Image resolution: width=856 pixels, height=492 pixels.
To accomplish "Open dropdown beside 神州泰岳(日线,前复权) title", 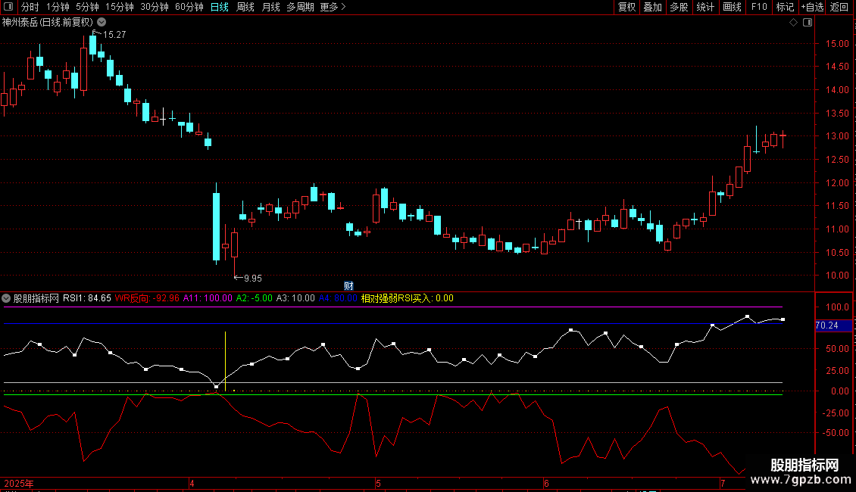I will [102, 23].
